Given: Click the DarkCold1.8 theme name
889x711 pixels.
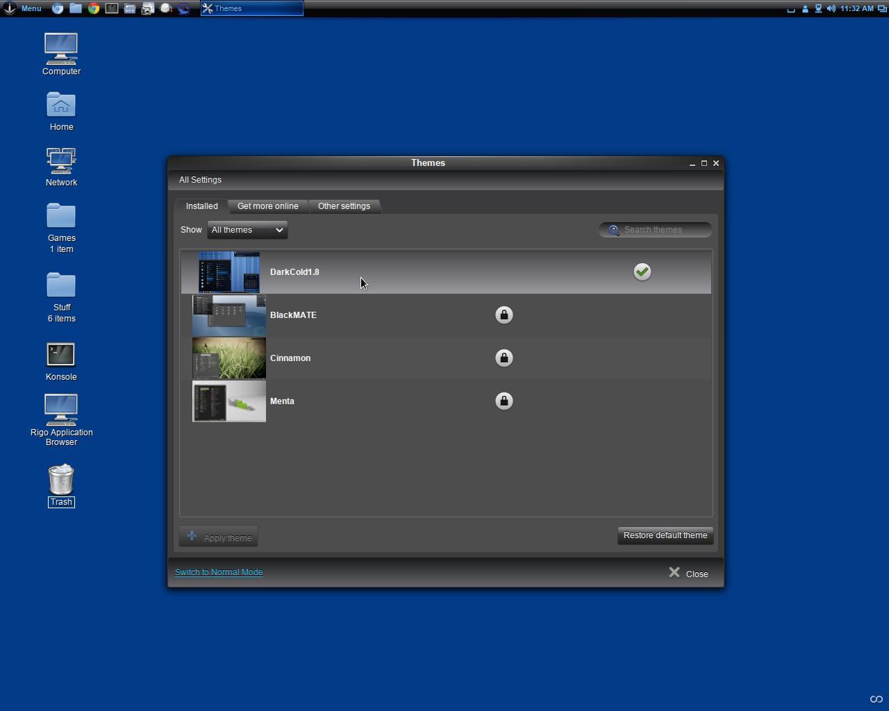Looking at the screenshot, I should point(294,272).
